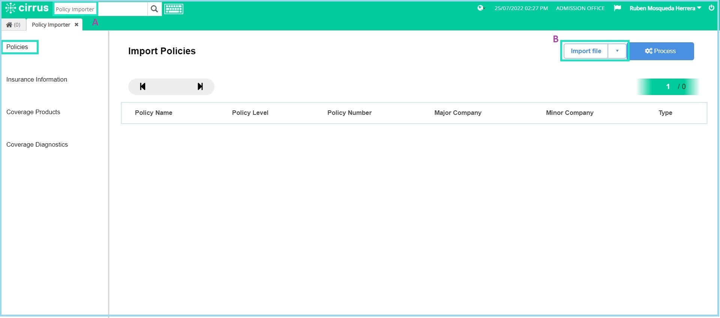The width and height of the screenshot is (720, 318).
Task: Switch to the Policy Importer tab
Action: (51, 25)
